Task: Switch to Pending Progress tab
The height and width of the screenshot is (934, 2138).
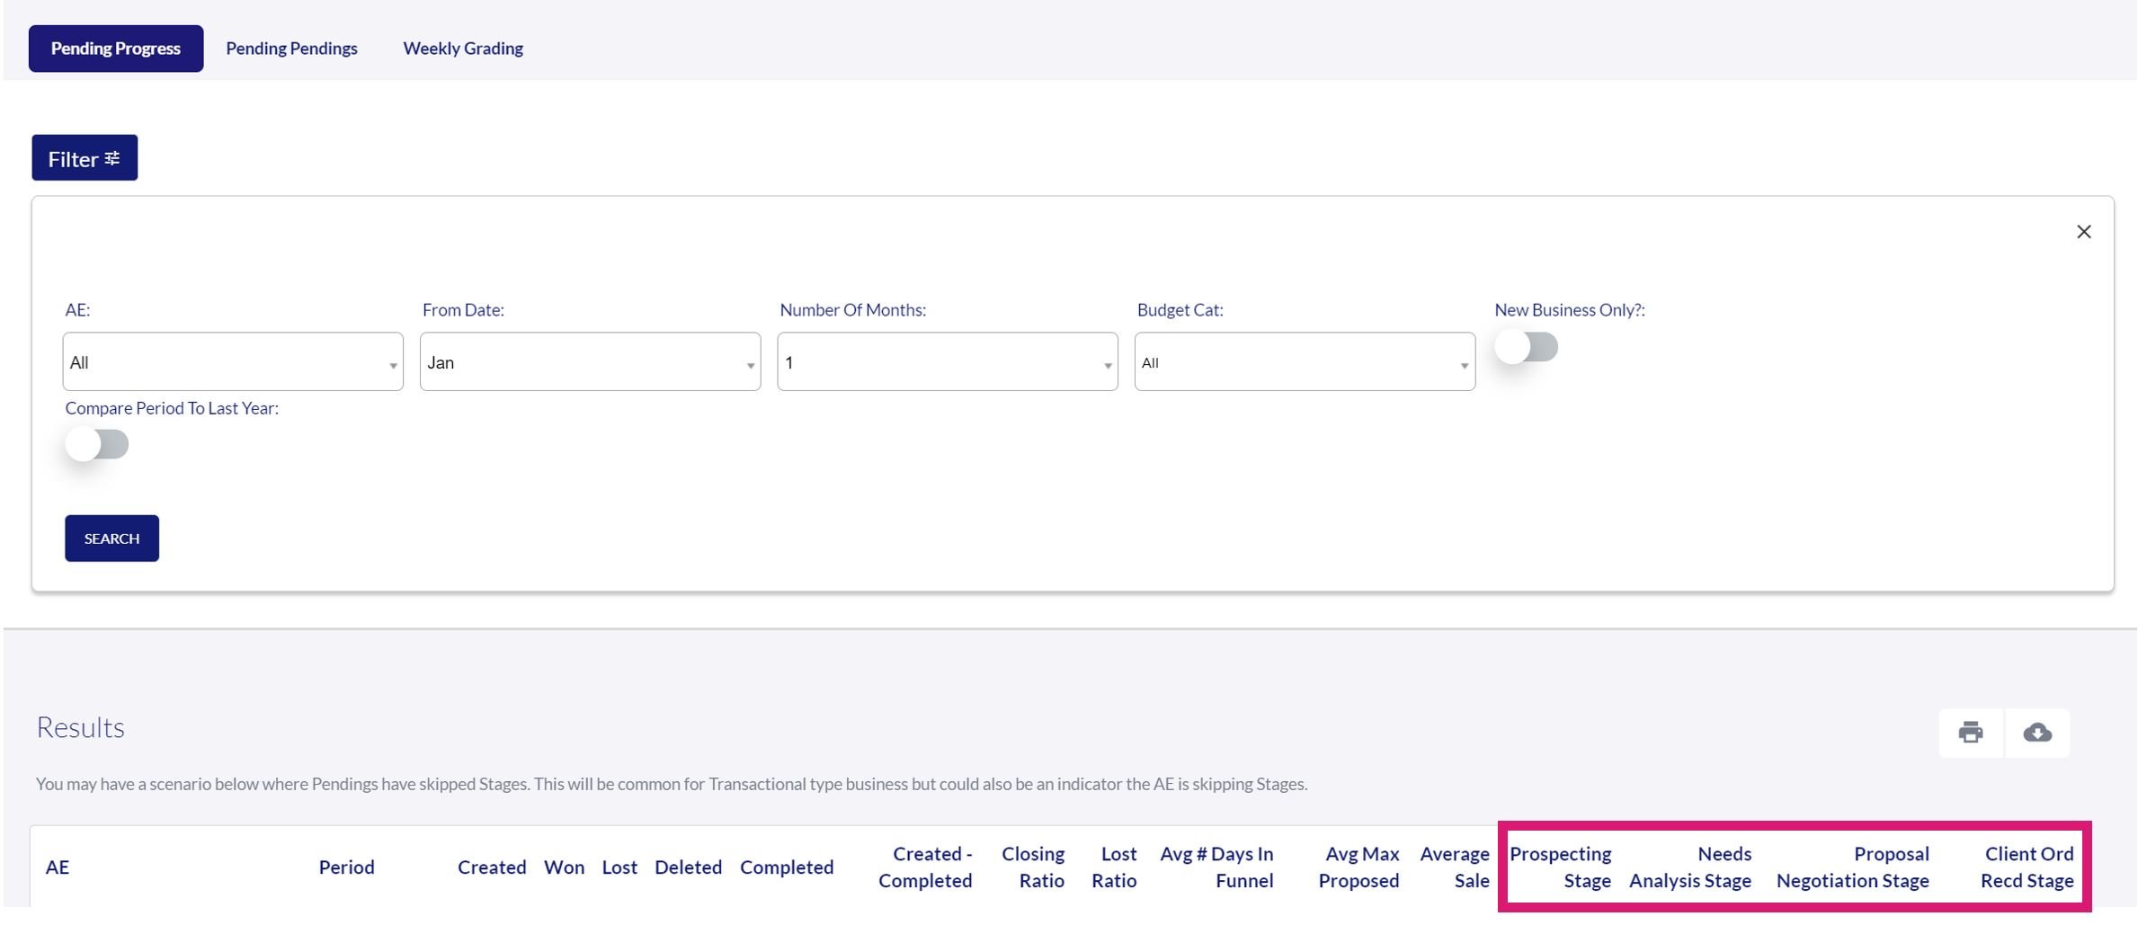Action: tap(116, 49)
